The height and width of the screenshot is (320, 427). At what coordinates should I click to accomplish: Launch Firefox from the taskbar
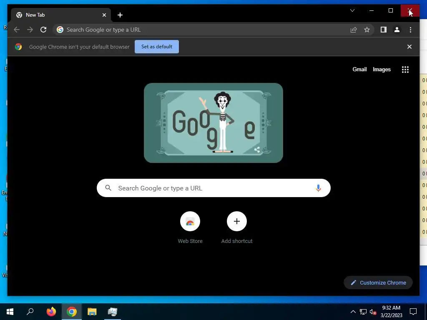tap(51, 312)
